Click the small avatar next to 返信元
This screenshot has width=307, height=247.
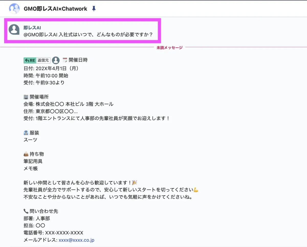tap(56, 60)
